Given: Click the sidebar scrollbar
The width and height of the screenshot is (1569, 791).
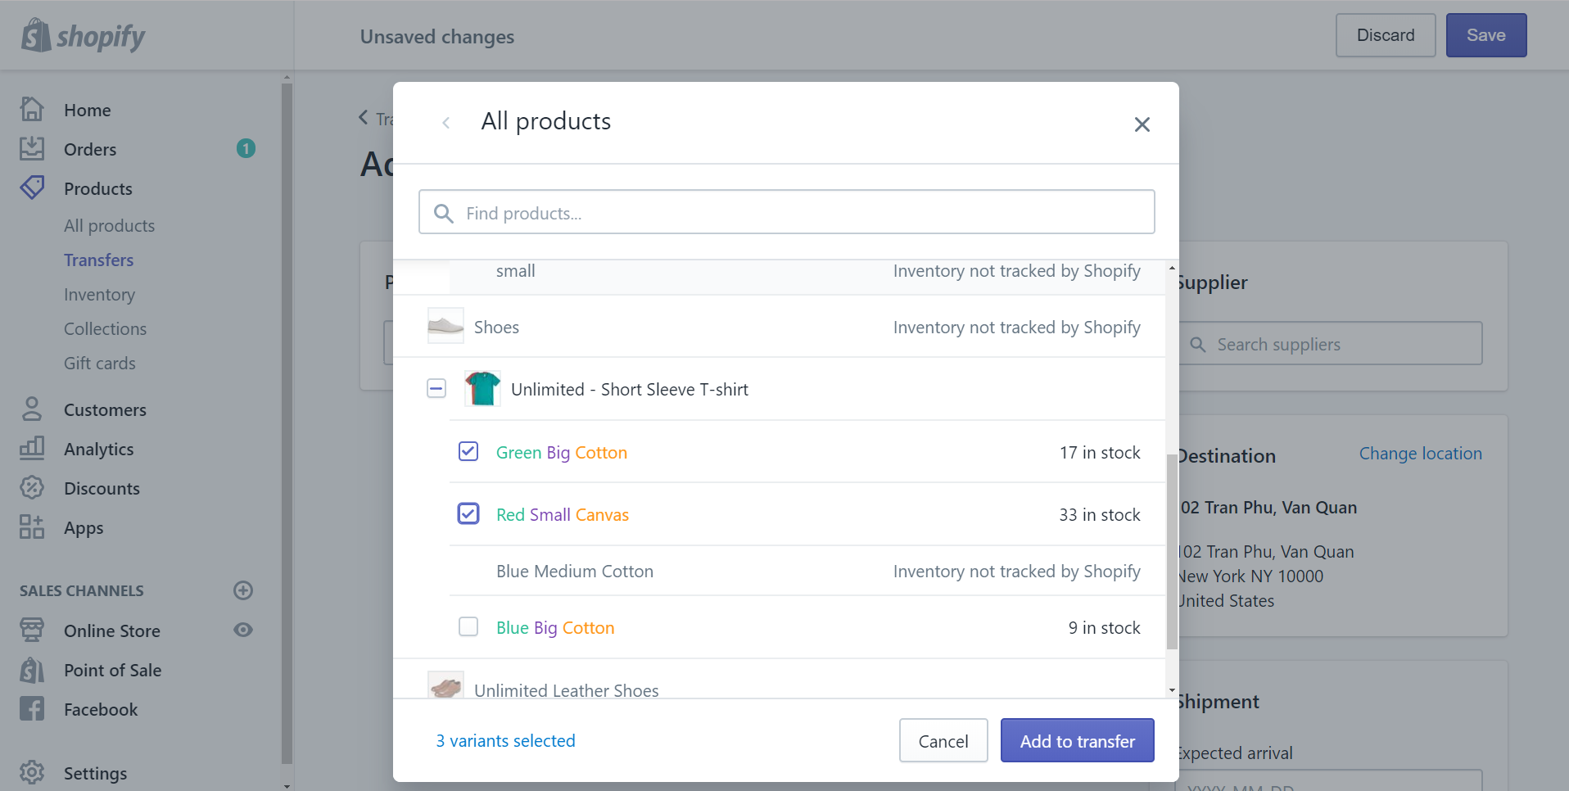Looking at the screenshot, I should (x=286, y=423).
